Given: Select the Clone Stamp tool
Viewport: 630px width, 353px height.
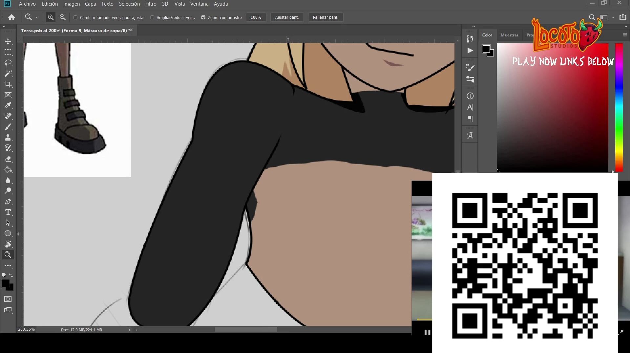Looking at the screenshot, I should pyautogui.click(x=8, y=138).
